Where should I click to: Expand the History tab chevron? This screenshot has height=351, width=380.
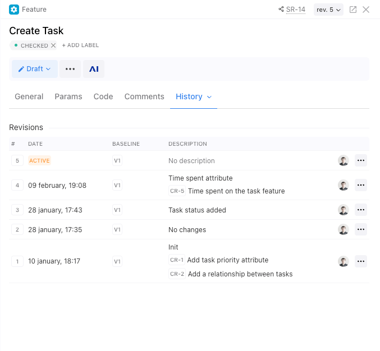click(x=209, y=97)
